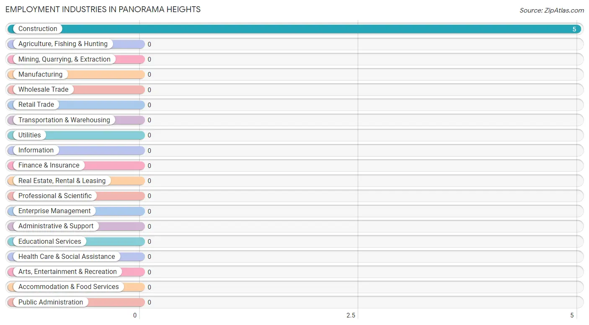The image size is (589, 325).
Task: Click the Wholesale Trade label
Action: 43,90
